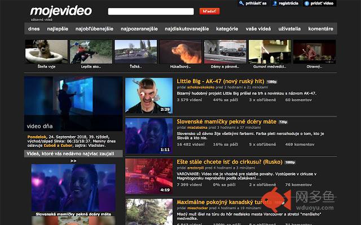Click the mojevideo logo

click(61, 11)
